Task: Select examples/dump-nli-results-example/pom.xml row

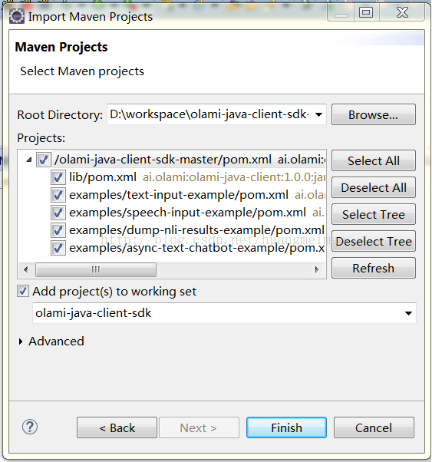Action: point(197,230)
